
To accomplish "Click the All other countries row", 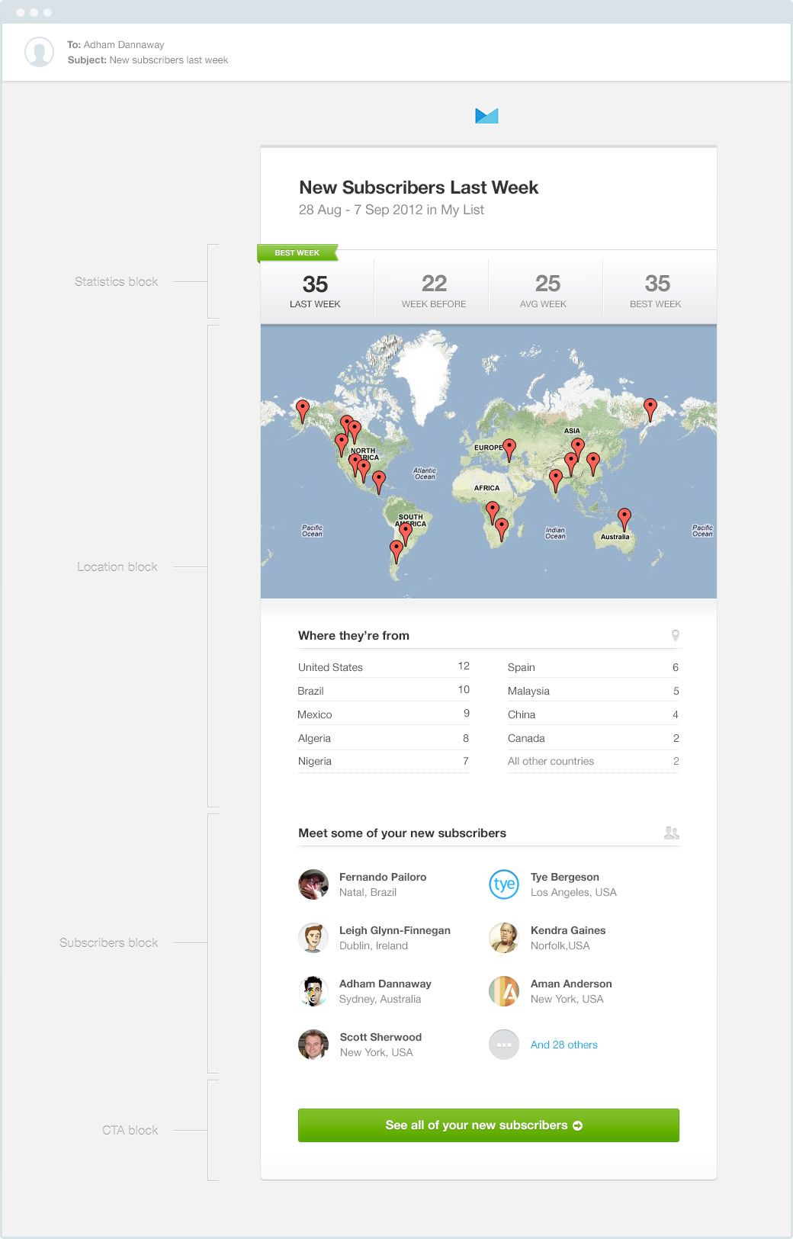I will point(593,761).
